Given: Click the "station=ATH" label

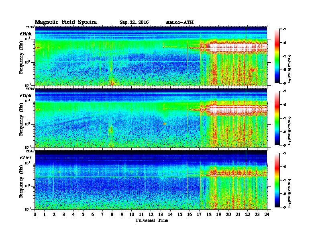Looking at the screenshot, I should coord(180,23).
